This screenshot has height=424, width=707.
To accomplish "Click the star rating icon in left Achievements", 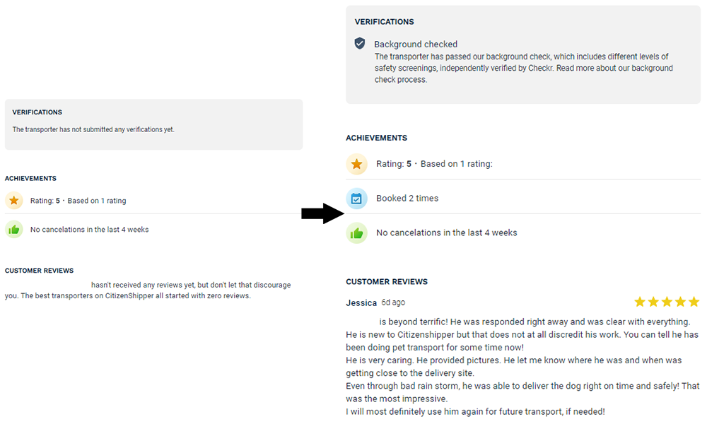I will coord(14,201).
